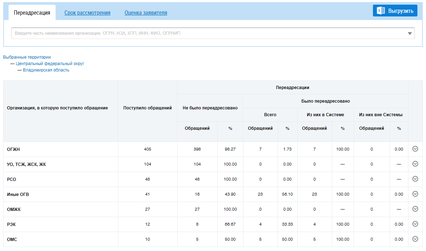Open Выбранные территории link

[27, 57]
